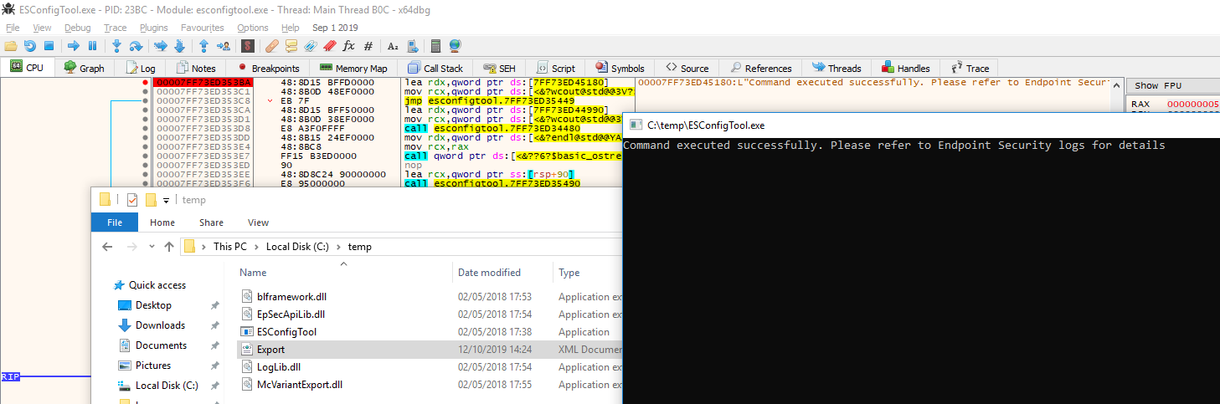Image resolution: width=1220 pixels, height=404 pixels.
Task: Switch to the Notes tab
Action: click(194, 68)
